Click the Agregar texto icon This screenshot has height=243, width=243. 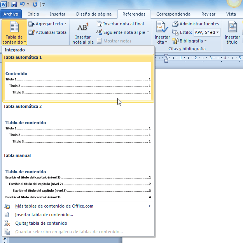31,24
